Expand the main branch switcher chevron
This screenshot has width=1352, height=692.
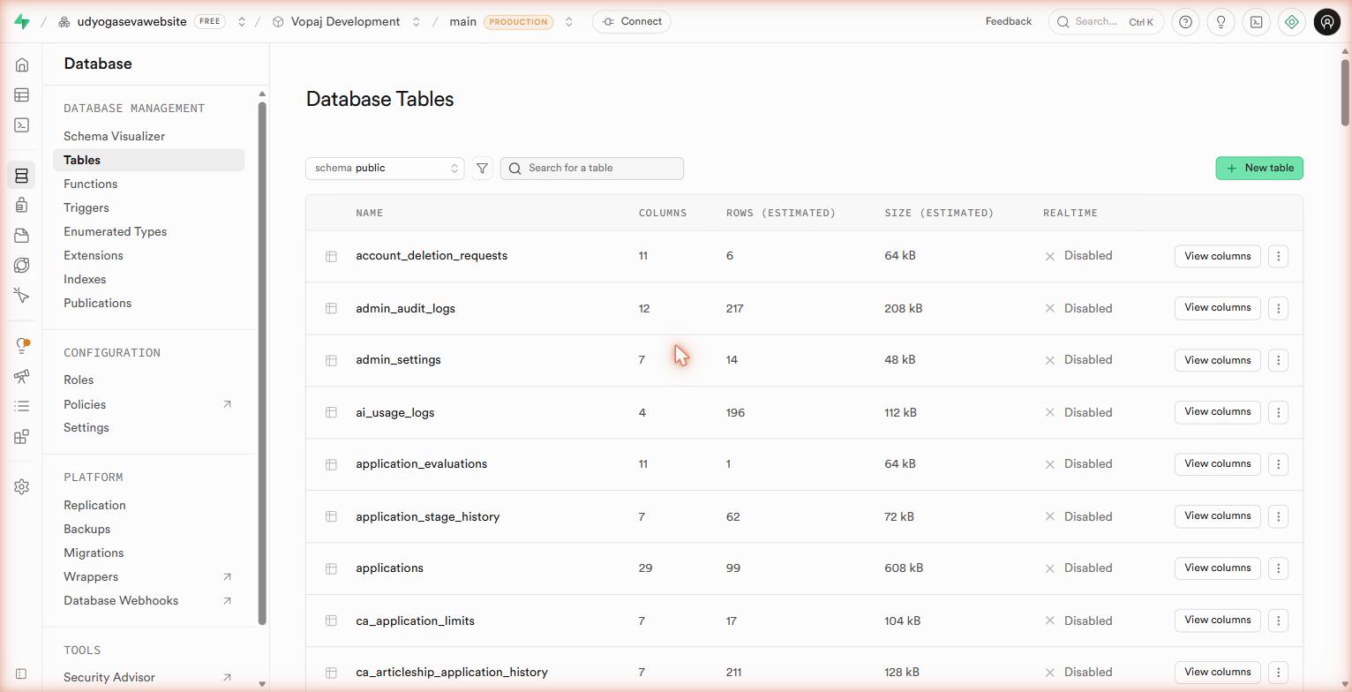click(568, 21)
